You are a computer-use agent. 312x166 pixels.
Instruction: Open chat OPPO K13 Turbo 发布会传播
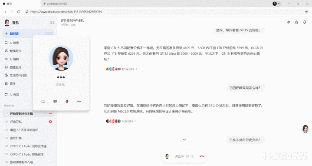(28, 146)
